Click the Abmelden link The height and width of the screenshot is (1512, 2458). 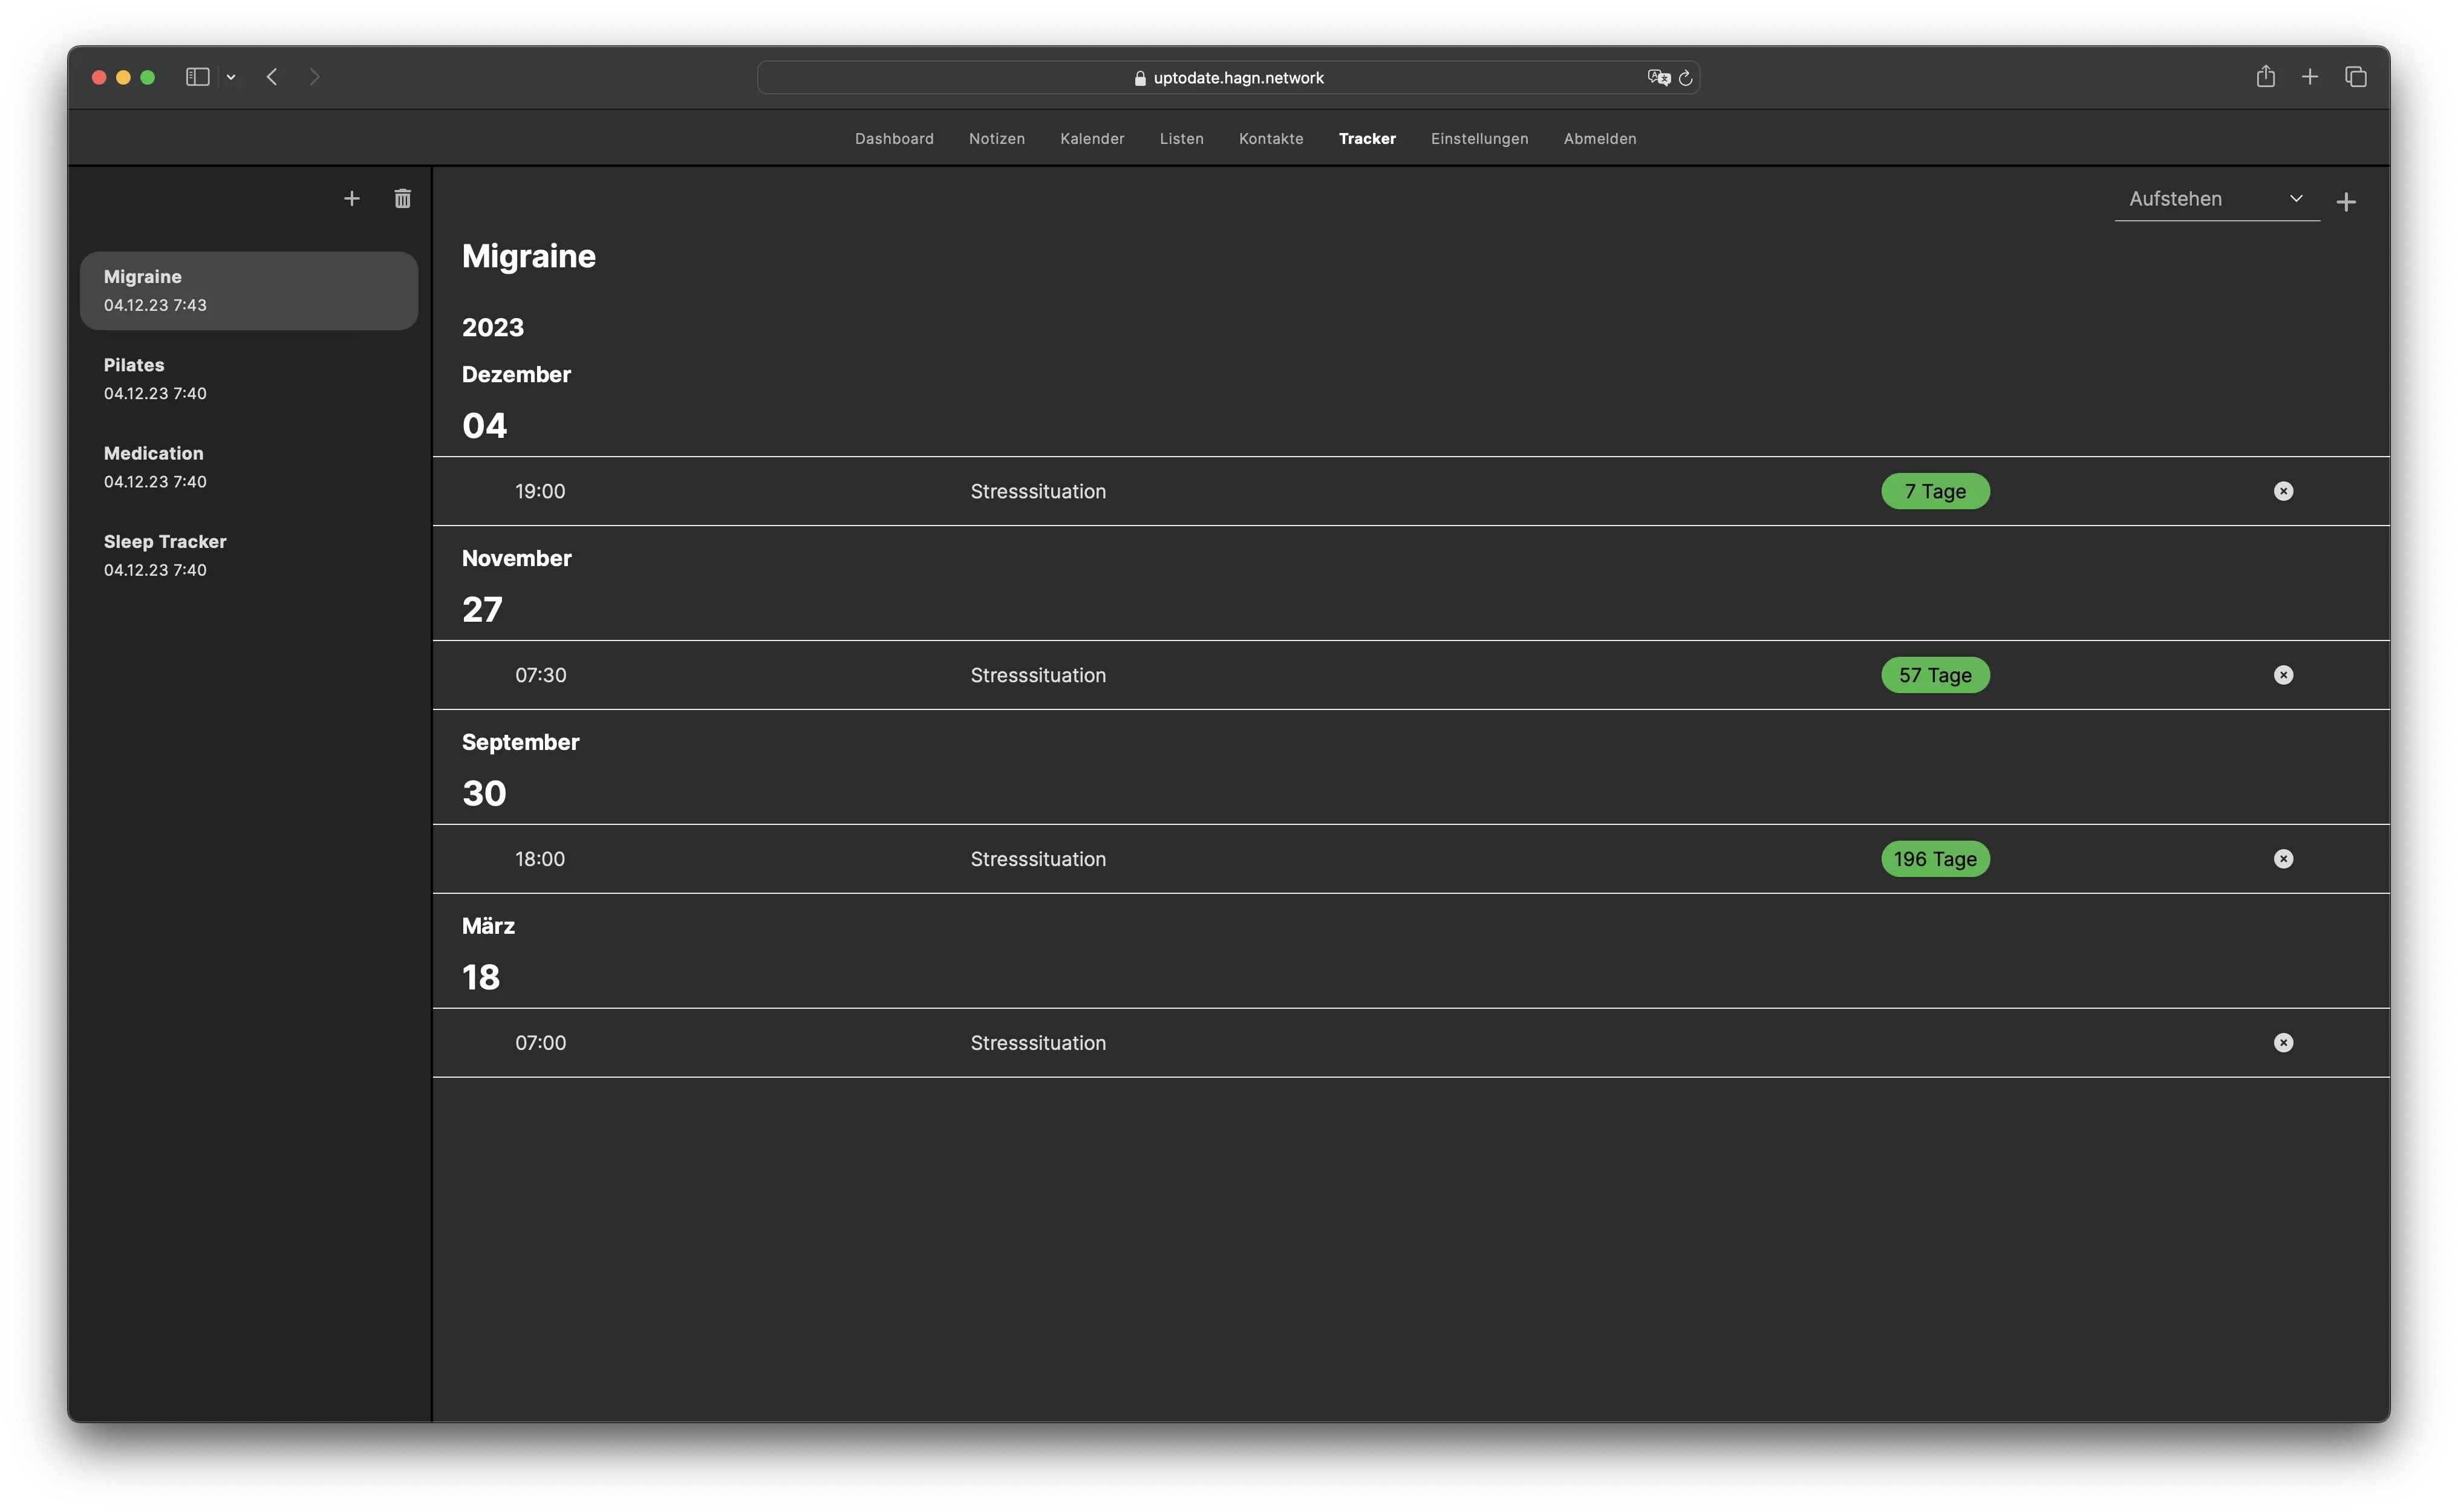[x=1599, y=139]
